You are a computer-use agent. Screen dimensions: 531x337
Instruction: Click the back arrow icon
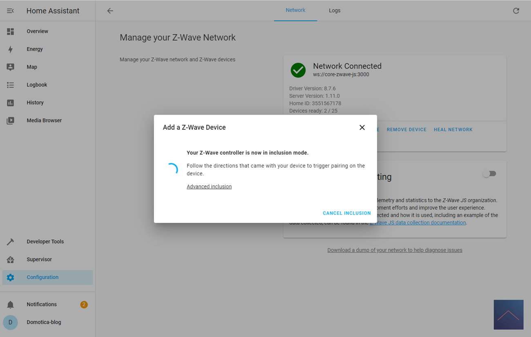click(x=110, y=11)
